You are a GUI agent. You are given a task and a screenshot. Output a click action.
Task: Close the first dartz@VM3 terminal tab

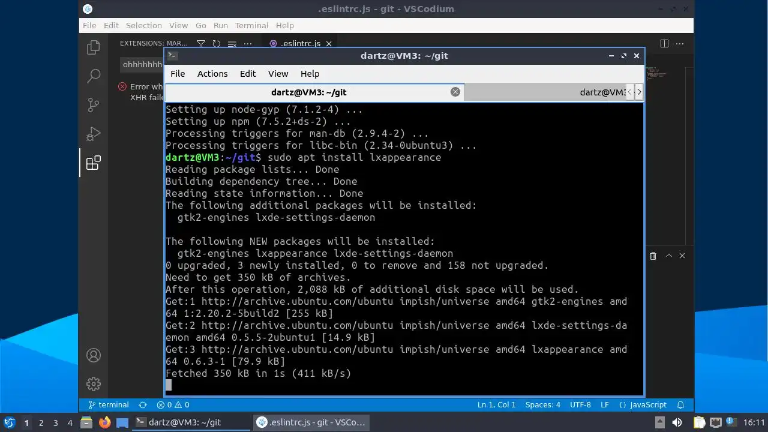coord(455,92)
